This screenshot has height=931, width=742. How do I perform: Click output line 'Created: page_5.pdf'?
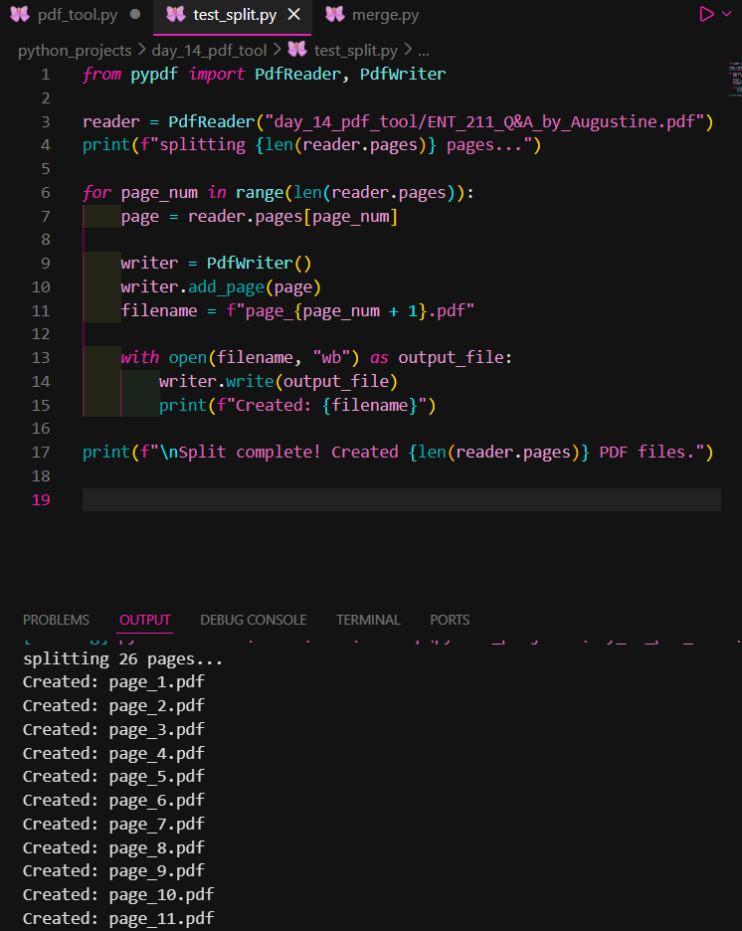point(113,777)
